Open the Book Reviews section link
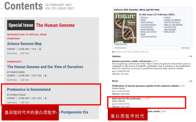Screen dimensions: 196x122 [147, 29]
